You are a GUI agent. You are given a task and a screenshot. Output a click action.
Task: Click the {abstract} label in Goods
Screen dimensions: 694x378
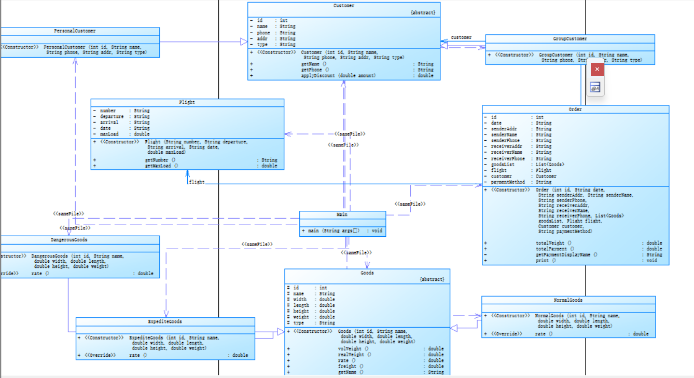click(432, 279)
